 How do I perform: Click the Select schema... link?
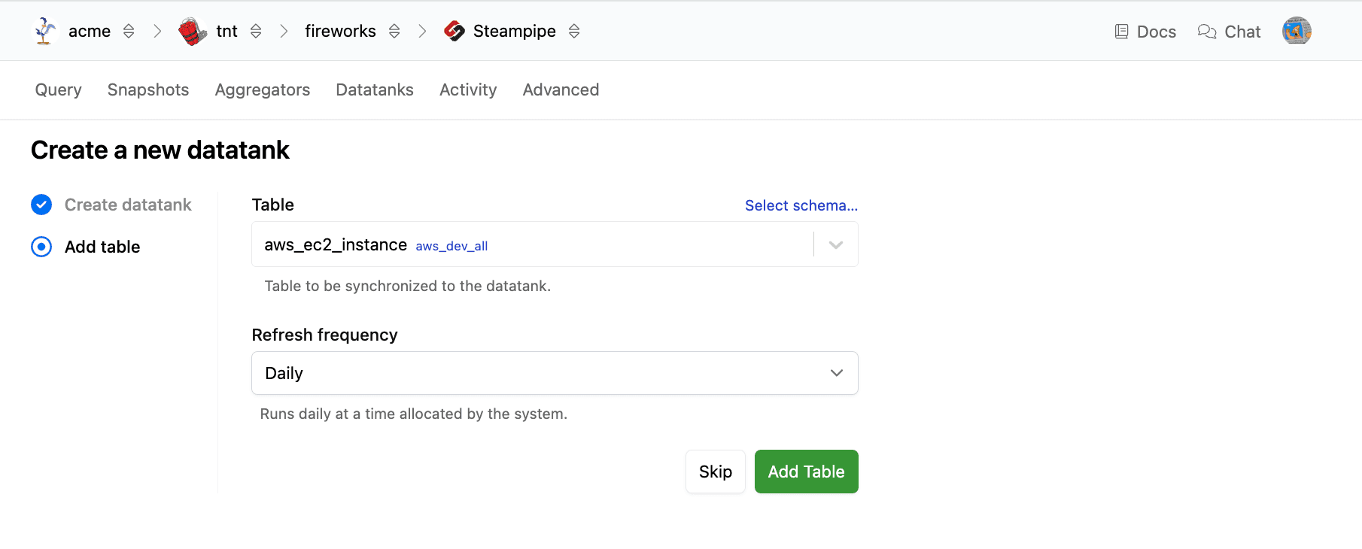[801, 205]
